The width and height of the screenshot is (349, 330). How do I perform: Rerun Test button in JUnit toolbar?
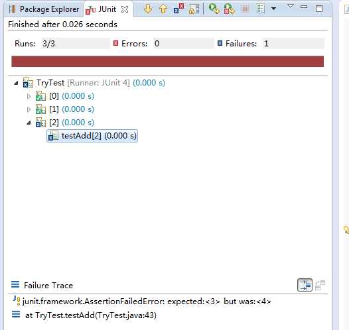(214, 9)
